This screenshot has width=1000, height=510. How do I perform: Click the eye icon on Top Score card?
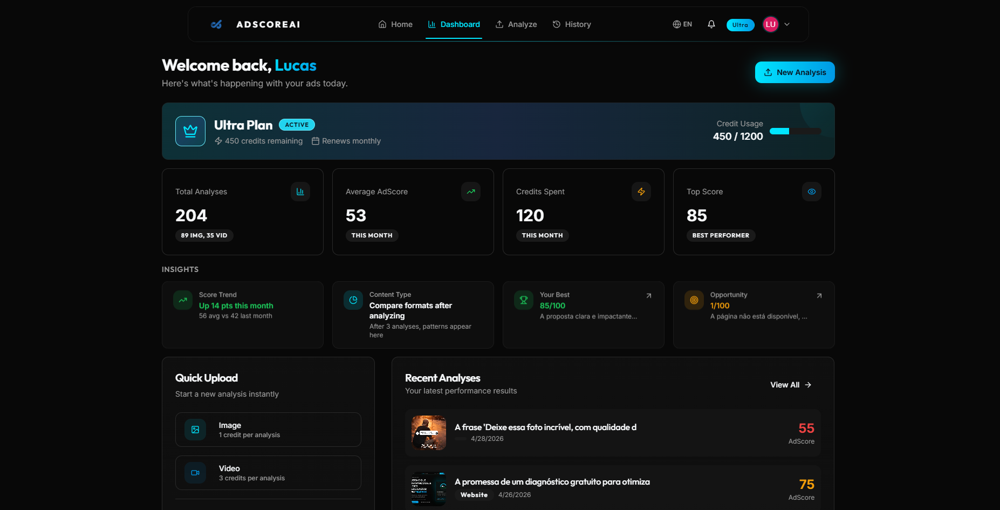(x=811, y=191)
